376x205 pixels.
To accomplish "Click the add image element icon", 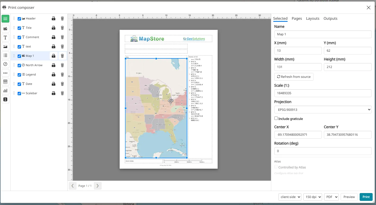I will (x=5, y=46).
